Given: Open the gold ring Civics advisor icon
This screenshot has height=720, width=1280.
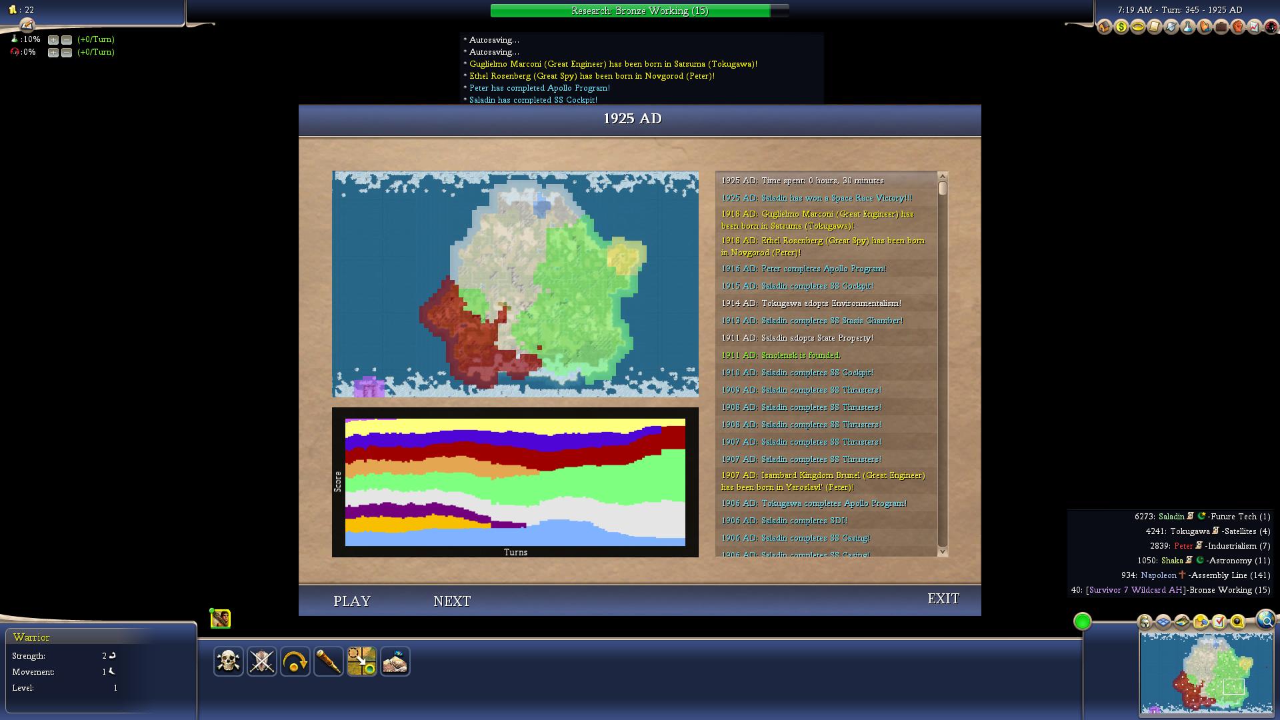Looking at the screenshot, I should coord(1138,27).
